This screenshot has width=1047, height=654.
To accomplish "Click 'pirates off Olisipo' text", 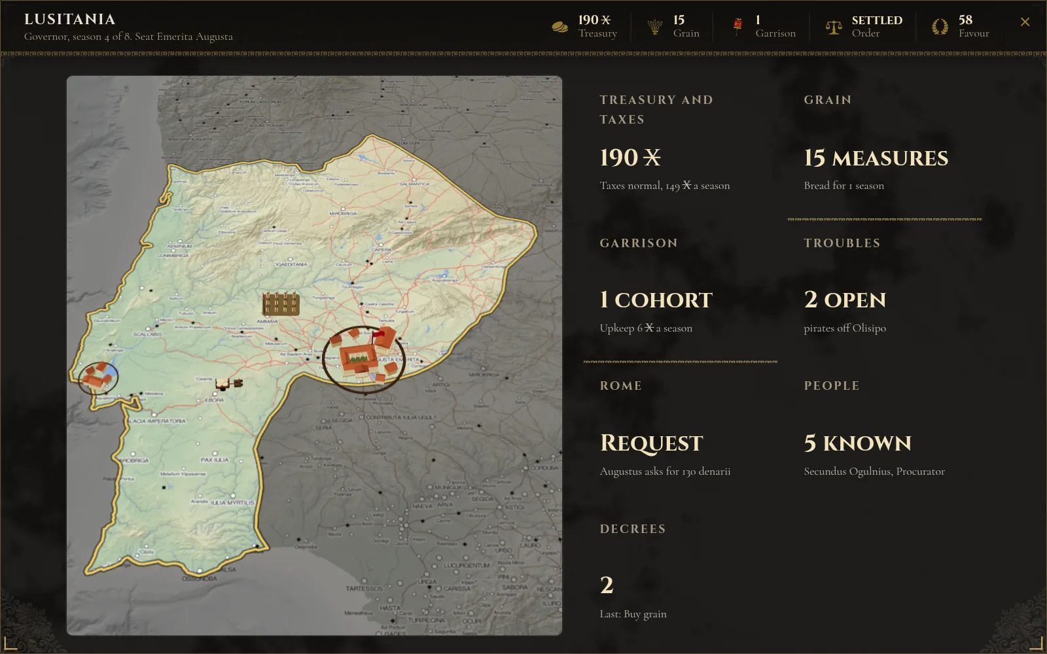I will coord(845,328).
